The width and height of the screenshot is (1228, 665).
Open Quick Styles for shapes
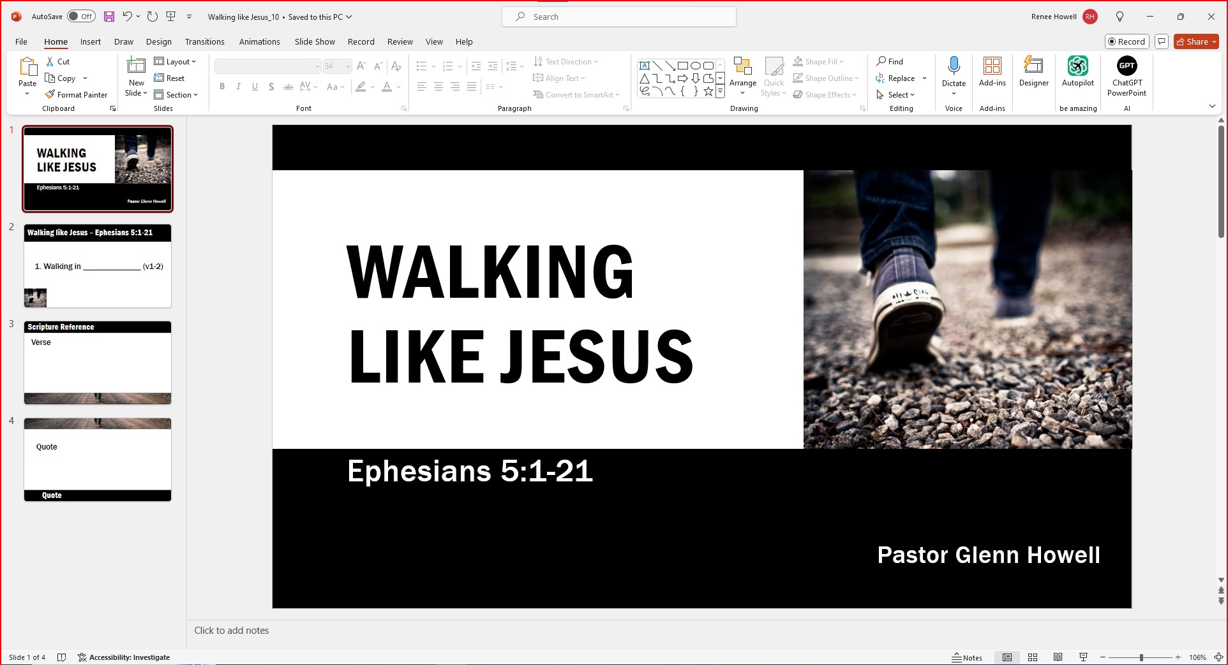point(774,77)
